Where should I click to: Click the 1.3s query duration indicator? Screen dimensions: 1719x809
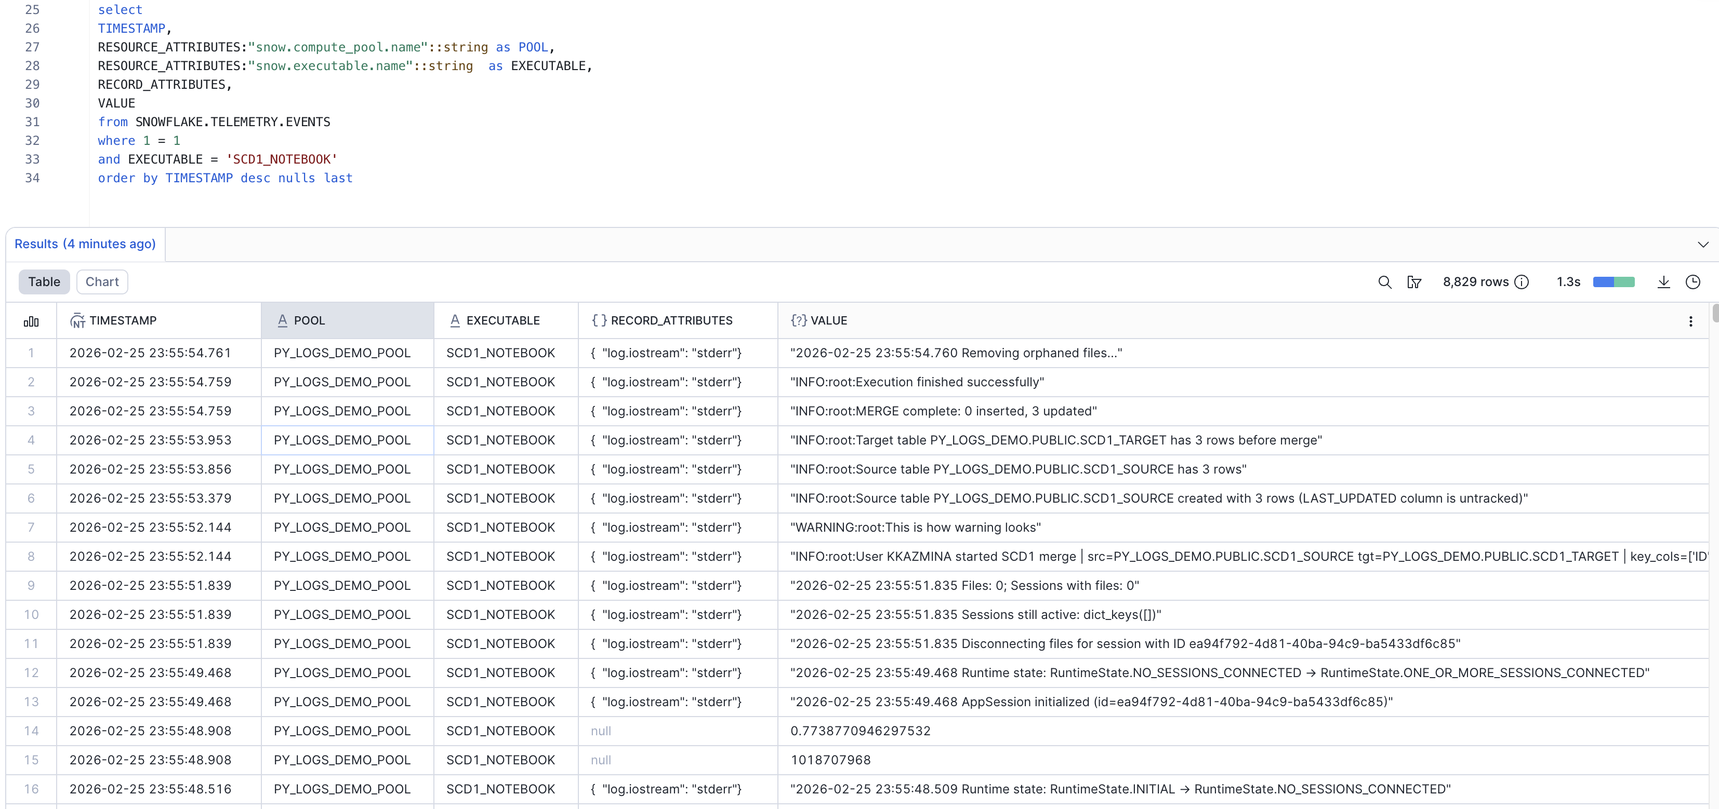point(1569,281)
